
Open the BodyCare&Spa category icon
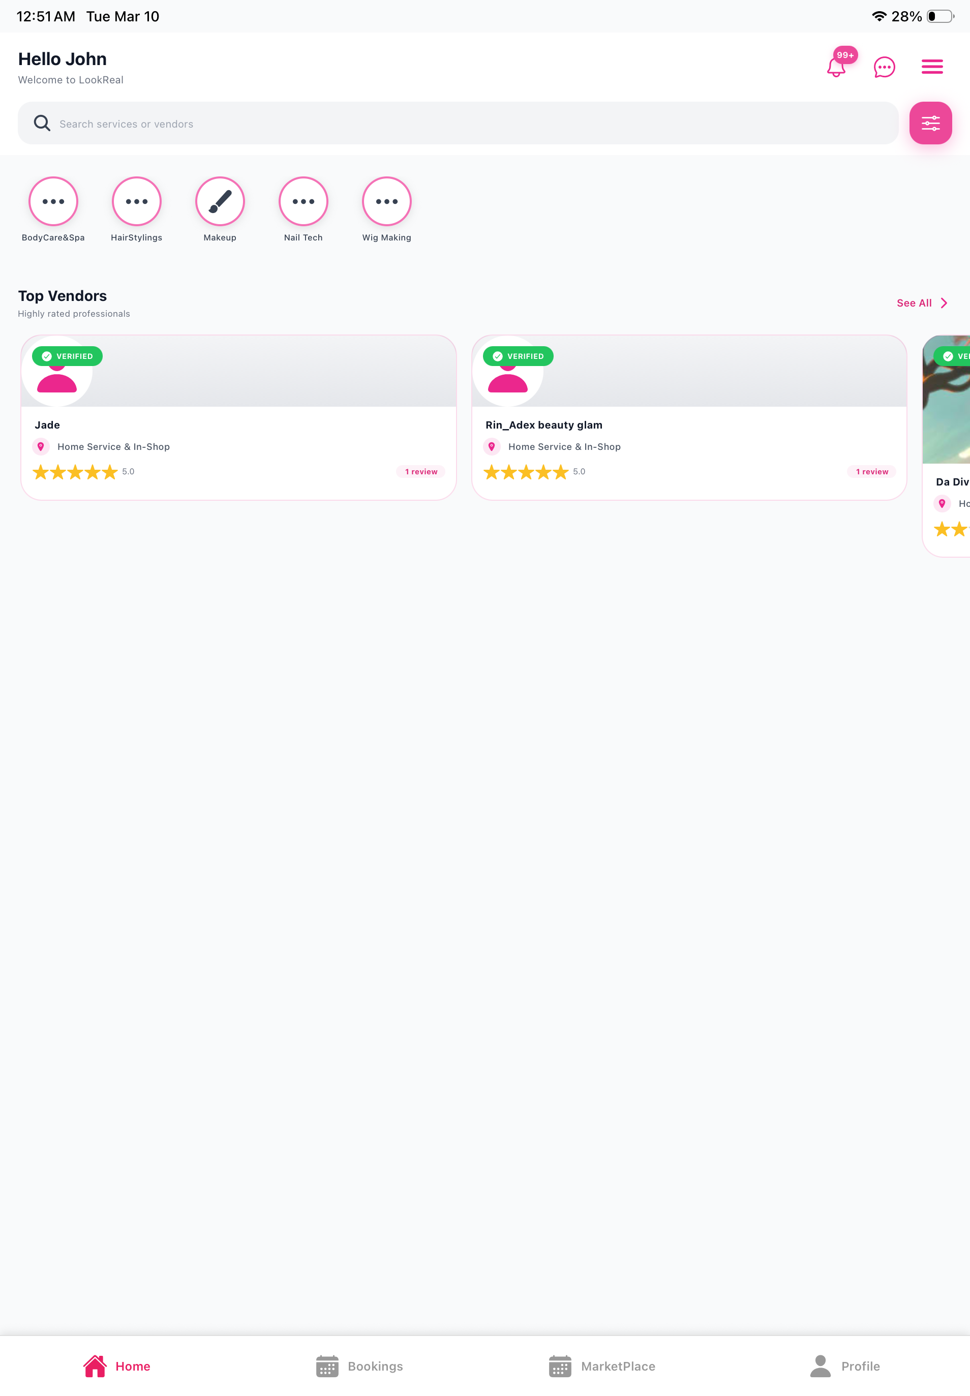[52, 201]
